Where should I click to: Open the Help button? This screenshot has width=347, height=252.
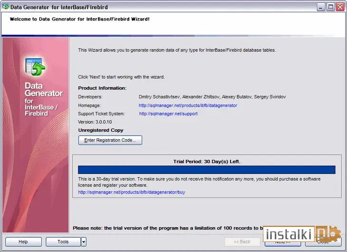23,242
